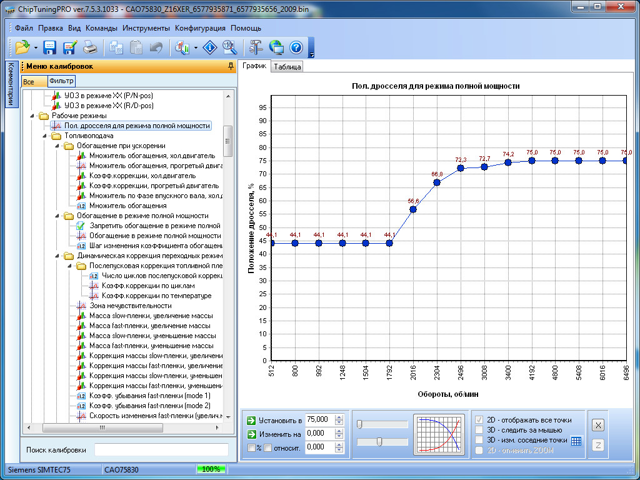
Task: Enable the 3D - следить за мышью checkbox
Action: pyautogui.click(x=479, y=430)
